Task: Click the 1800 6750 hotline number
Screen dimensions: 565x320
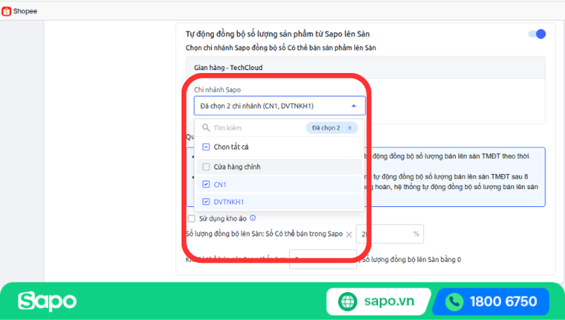Action: tap(503, 302)
